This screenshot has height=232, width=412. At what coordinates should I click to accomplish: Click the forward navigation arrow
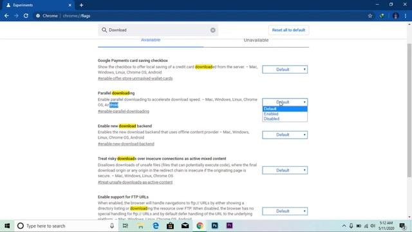coord(16,15)
